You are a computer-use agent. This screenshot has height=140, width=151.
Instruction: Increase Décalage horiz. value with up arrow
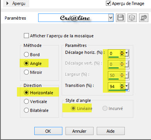[122, 52]
